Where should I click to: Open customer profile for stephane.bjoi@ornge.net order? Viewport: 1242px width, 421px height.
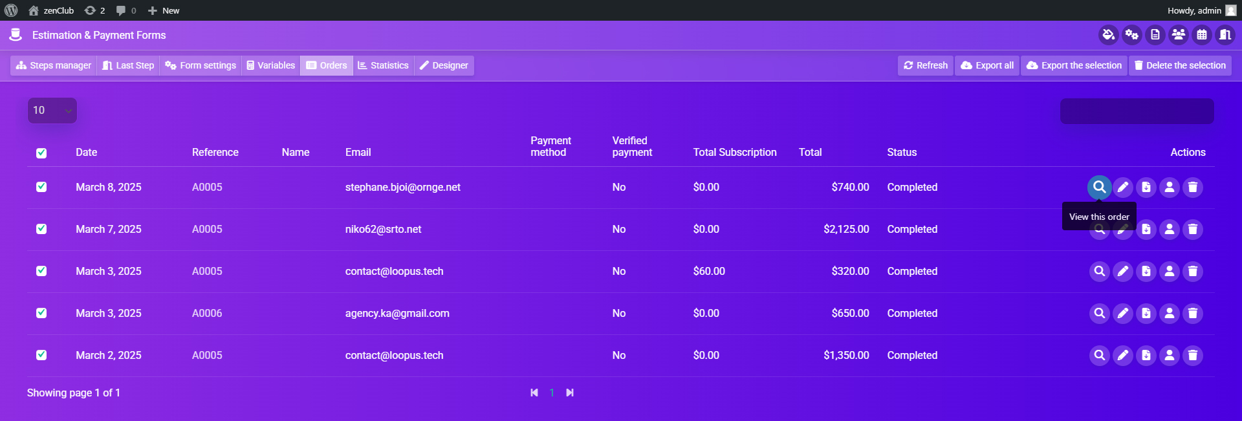1170,188
